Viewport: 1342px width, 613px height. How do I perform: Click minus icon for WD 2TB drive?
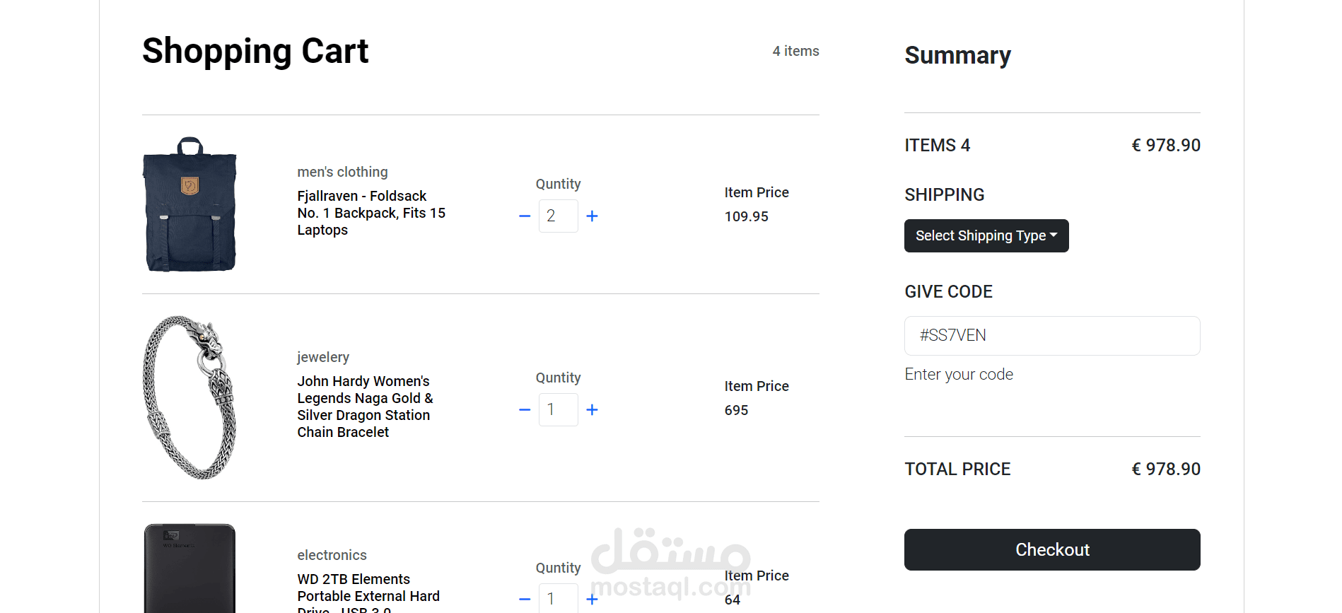[x=525, y=600]
